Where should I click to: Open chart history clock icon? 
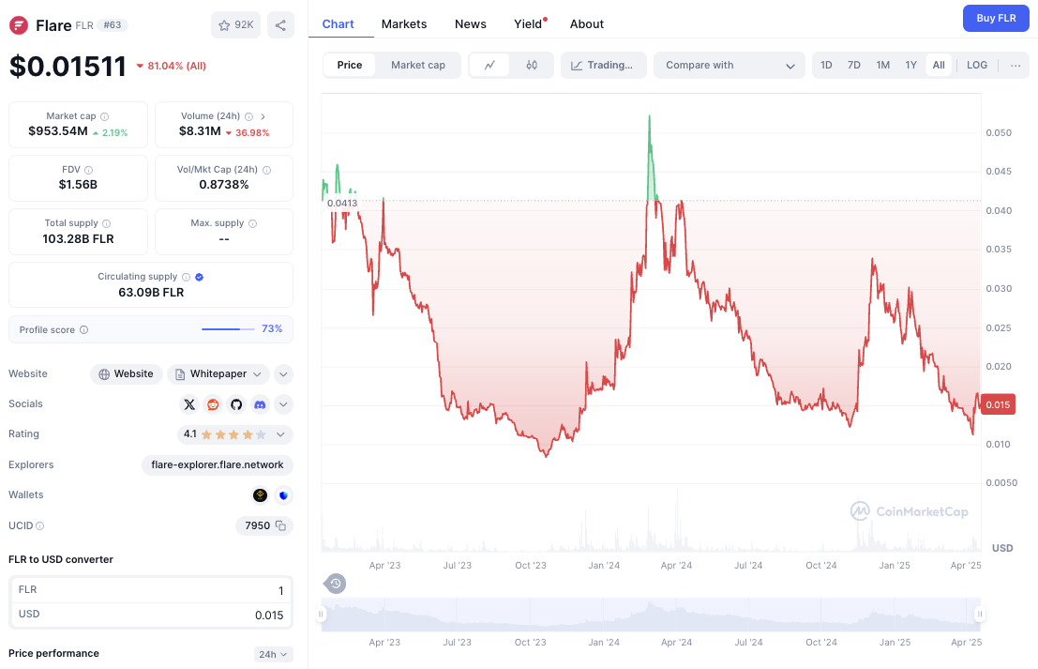(x=336, y=584)
